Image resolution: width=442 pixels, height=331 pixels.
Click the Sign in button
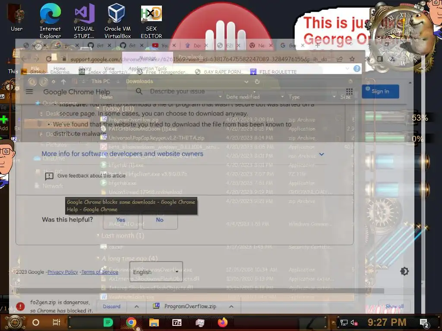380,91
